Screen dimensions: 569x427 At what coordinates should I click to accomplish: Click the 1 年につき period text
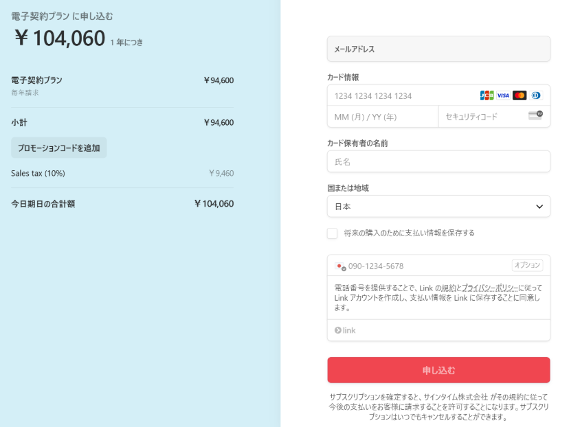(x=126, y=43)
